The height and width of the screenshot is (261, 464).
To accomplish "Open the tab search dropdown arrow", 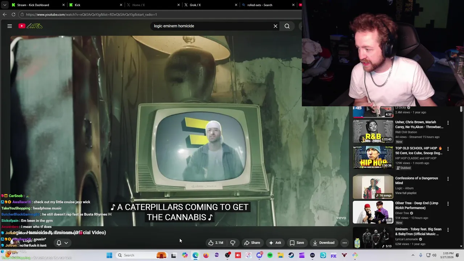I will 5,5.
